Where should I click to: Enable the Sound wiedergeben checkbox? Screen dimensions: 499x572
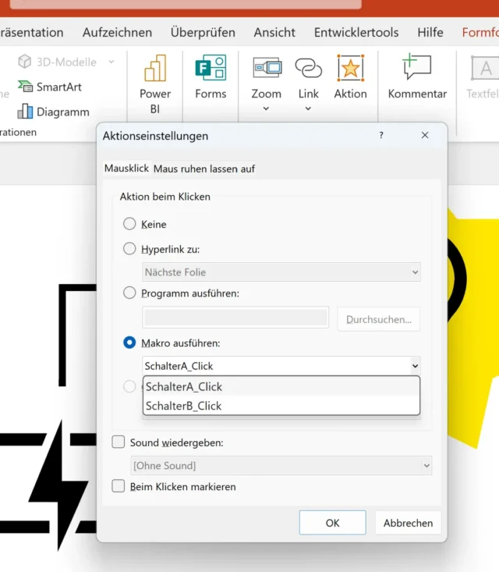pyautogui.click(x=119, y=442)
